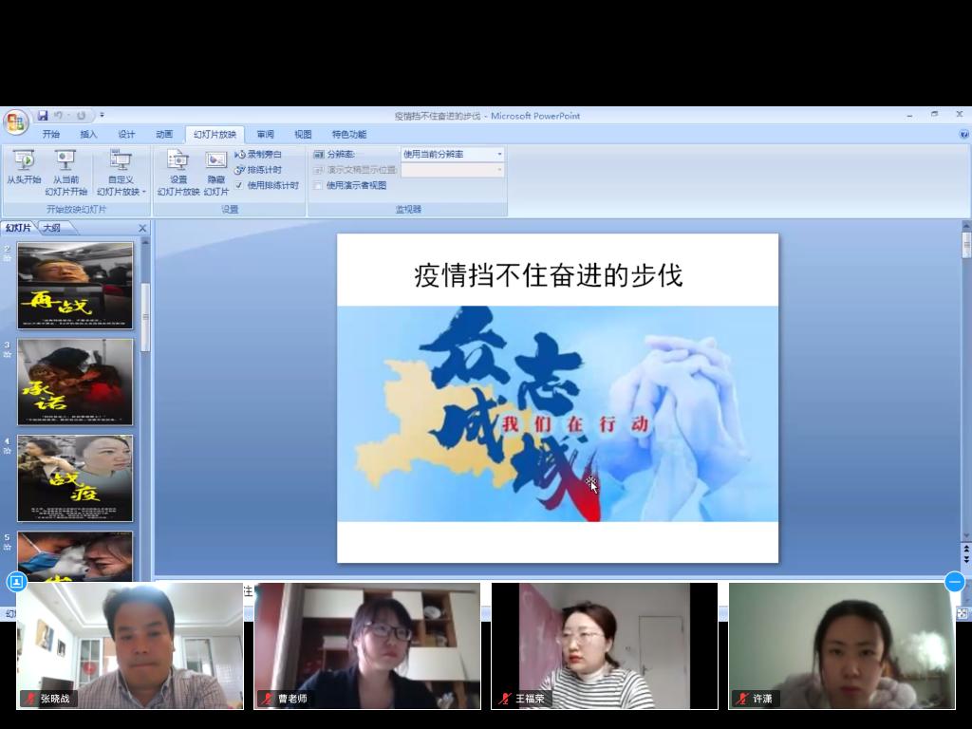Click the Save icon in quick access toolbar
The width and height of the screenshot is (972, 729).
[x=43, y=116]
